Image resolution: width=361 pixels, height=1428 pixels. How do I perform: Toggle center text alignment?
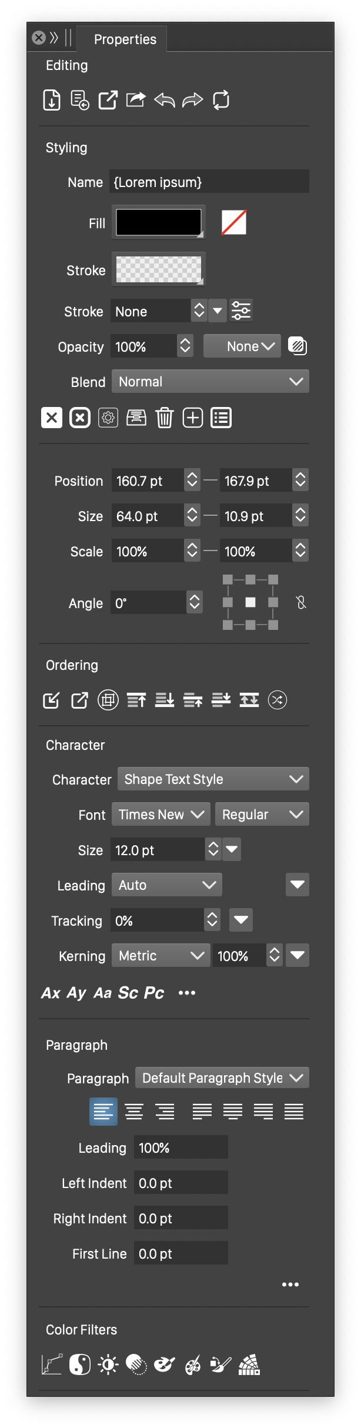pyautogui.click(x=134, y=1112)
